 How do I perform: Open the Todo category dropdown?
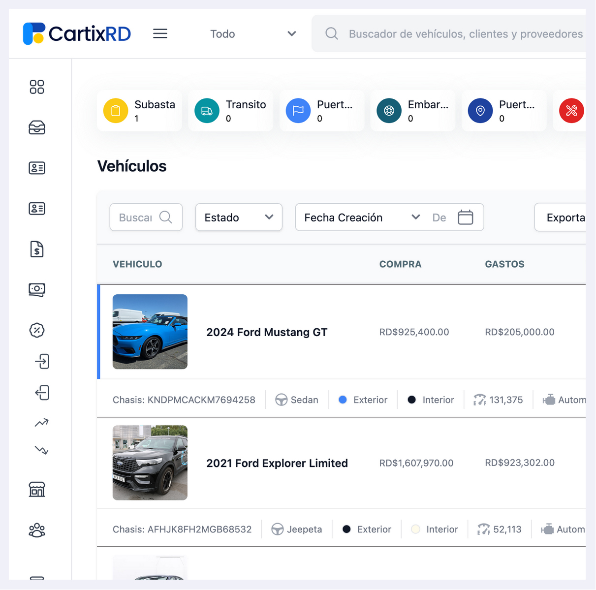pyautogui.click(x=253, y=33)
